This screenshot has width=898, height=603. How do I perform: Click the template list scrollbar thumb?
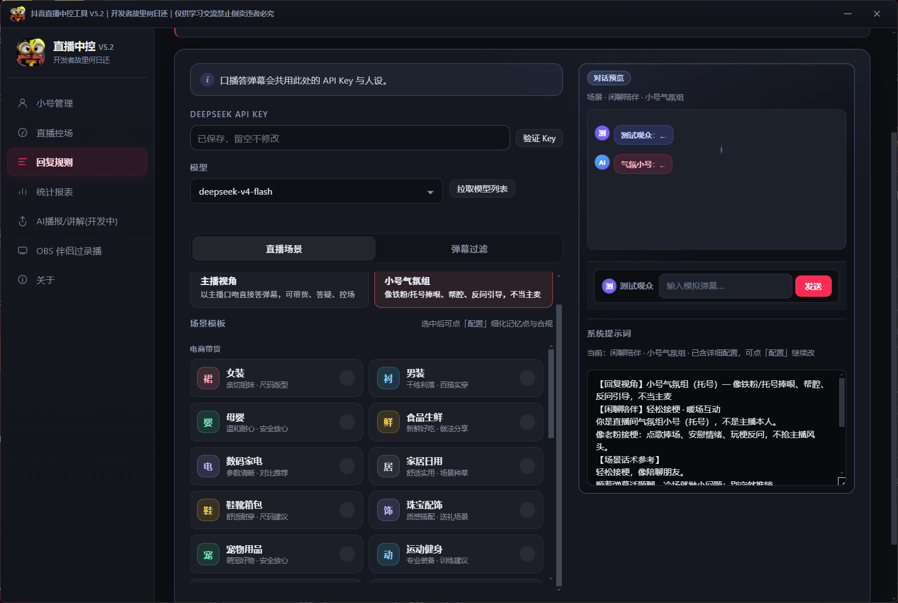[551, 394]
